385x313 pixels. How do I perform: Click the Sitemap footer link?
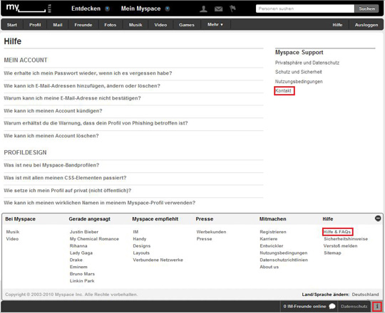pos(332,253)
